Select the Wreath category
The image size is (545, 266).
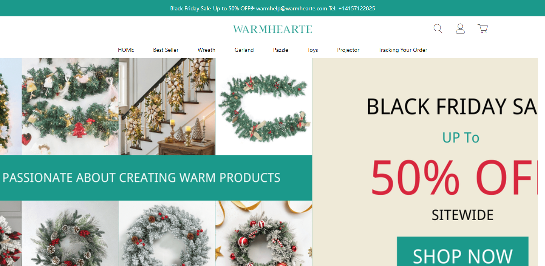tap(206, 50)
